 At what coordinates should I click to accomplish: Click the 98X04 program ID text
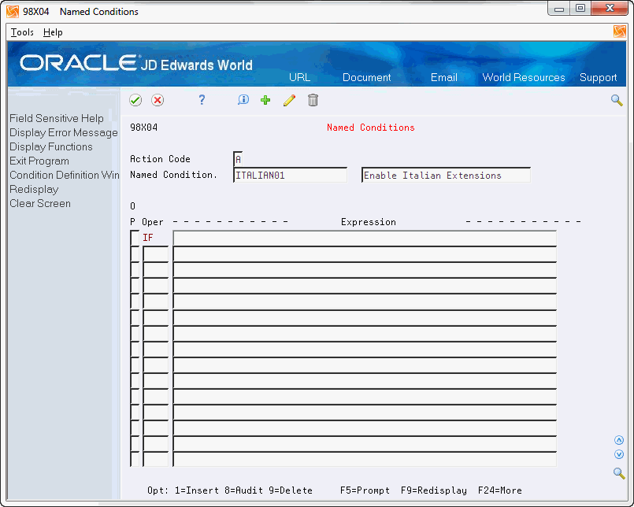point(144,128)
